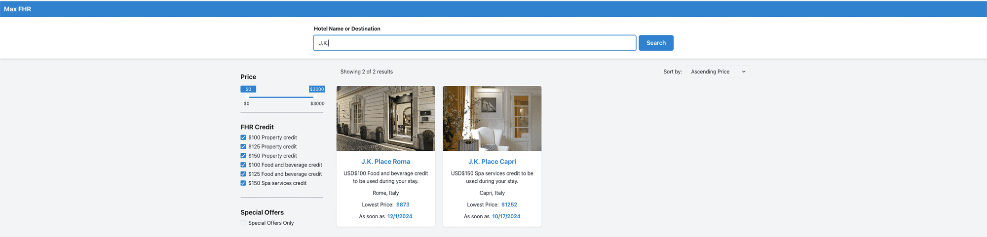
Task: Uncheck $100 Food and beverage credit
Action: [243, 165]
